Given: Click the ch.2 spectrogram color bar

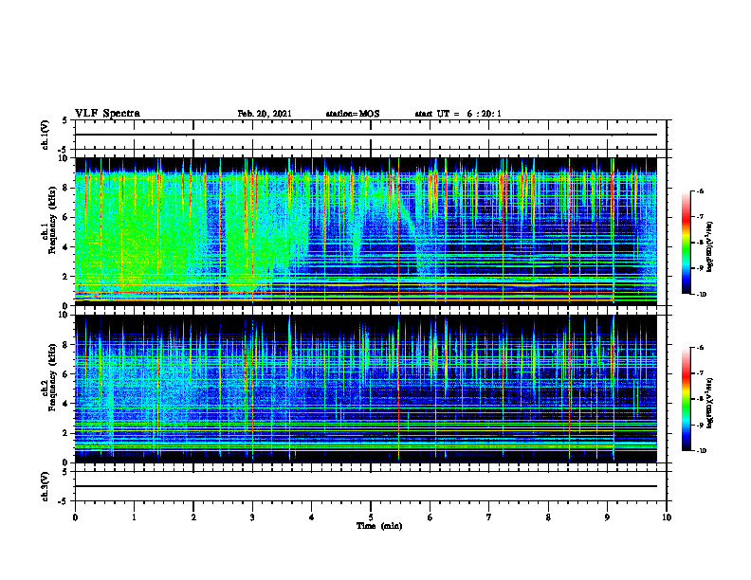Looking at the screenshot, I should tap(686, 399).
